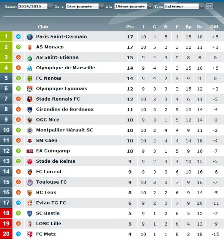Click the Stade Rennais FC crest
The image size is (224, 240).
click(x=30, y=99)
